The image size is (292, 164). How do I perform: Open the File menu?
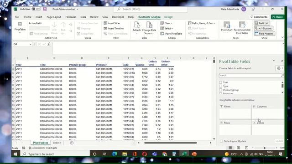coord(17,17)
